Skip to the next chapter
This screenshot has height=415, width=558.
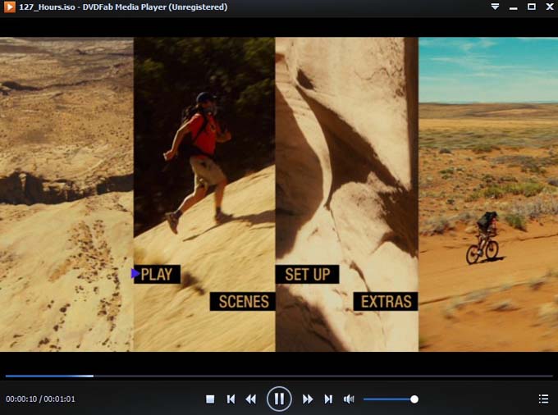coord(328,399)
